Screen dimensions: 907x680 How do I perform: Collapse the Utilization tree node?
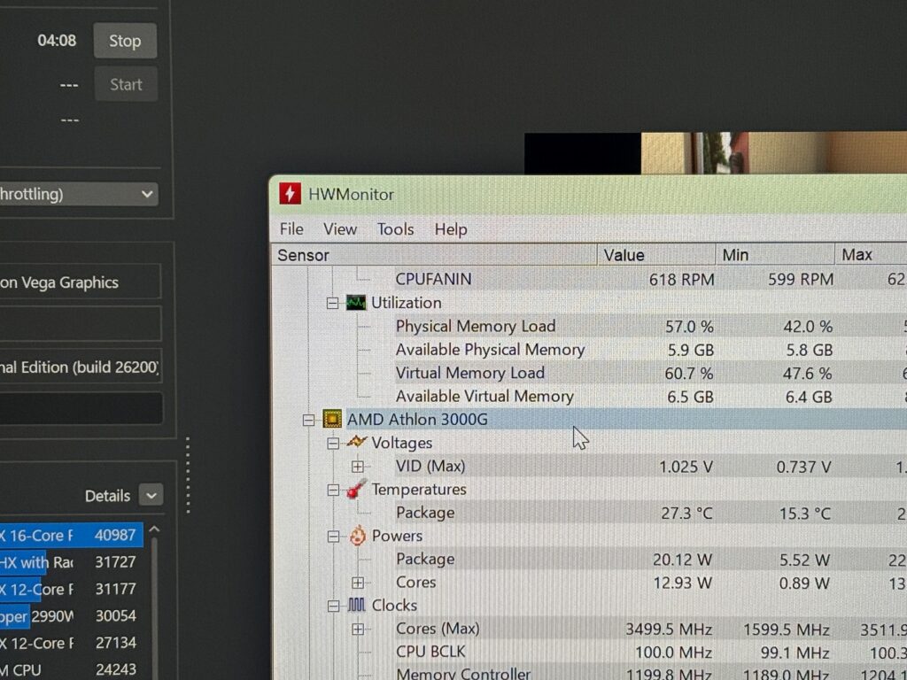(x=333, y=303)
